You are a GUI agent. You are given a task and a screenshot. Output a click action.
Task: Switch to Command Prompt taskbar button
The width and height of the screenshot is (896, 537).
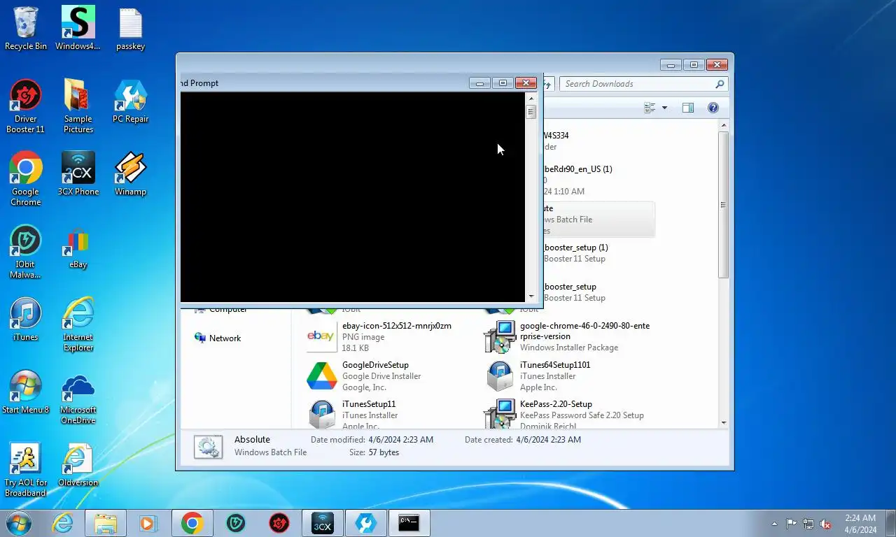(409, 523)
